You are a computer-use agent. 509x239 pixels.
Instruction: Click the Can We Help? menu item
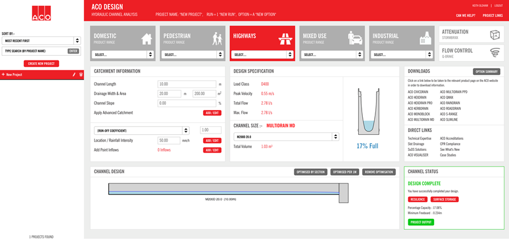coord(465,16)
